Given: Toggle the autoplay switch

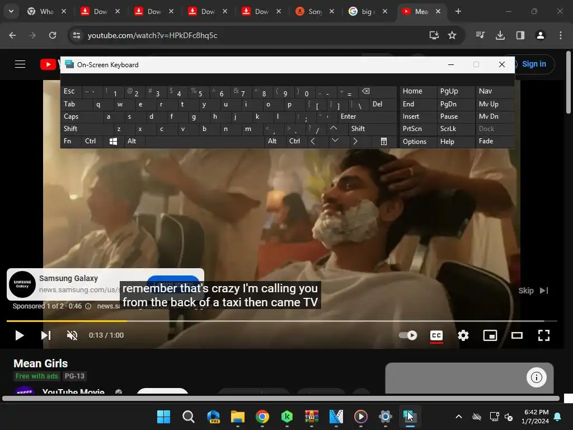Looking at the screenshot, I should [408, 335].
